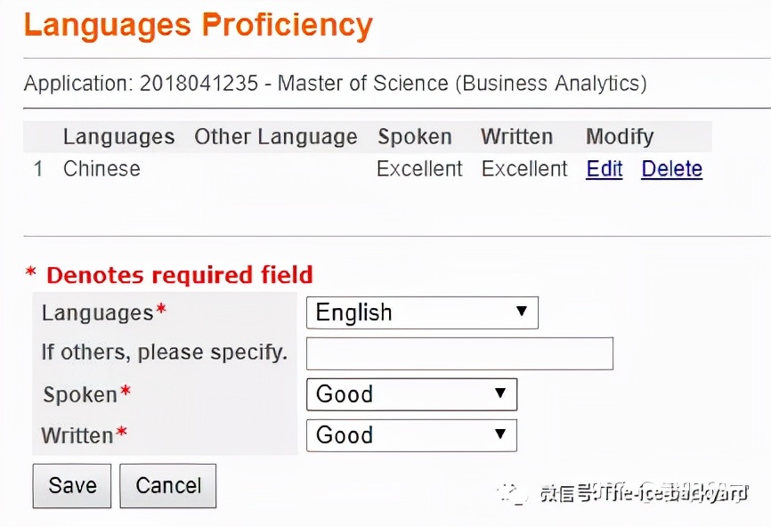Click the Excellent value under Written
The height and width of the screenshot is (527, 771).
coord(524,169)
